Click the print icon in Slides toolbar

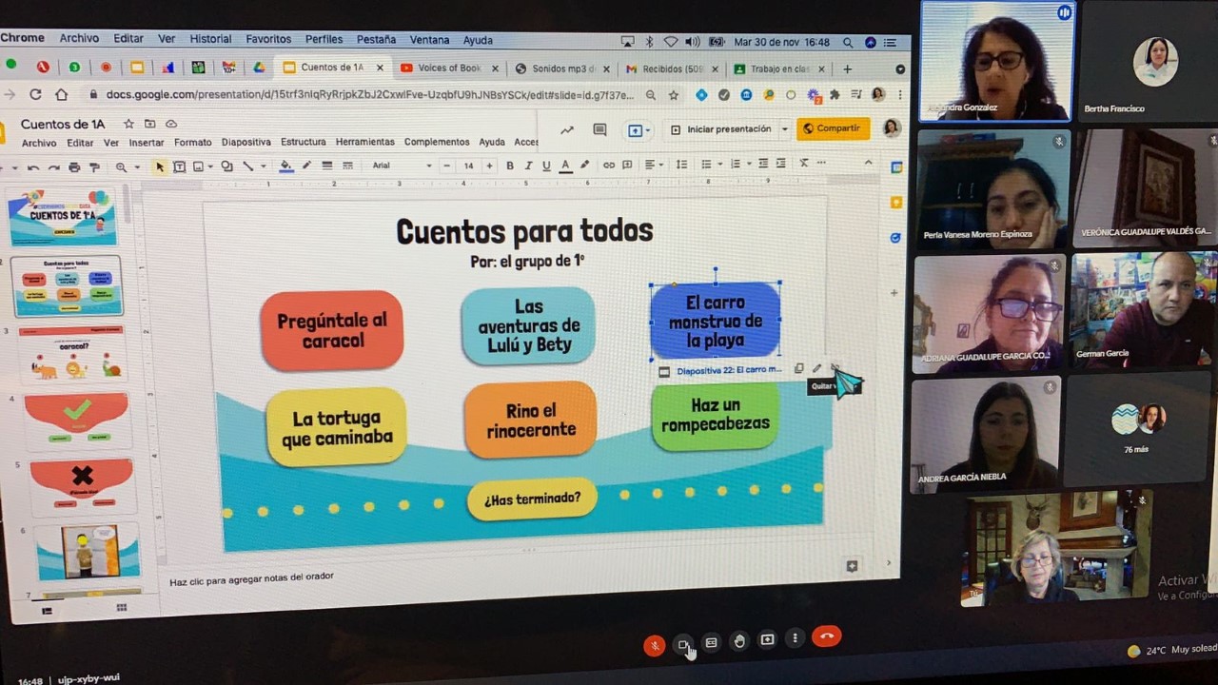74,167
